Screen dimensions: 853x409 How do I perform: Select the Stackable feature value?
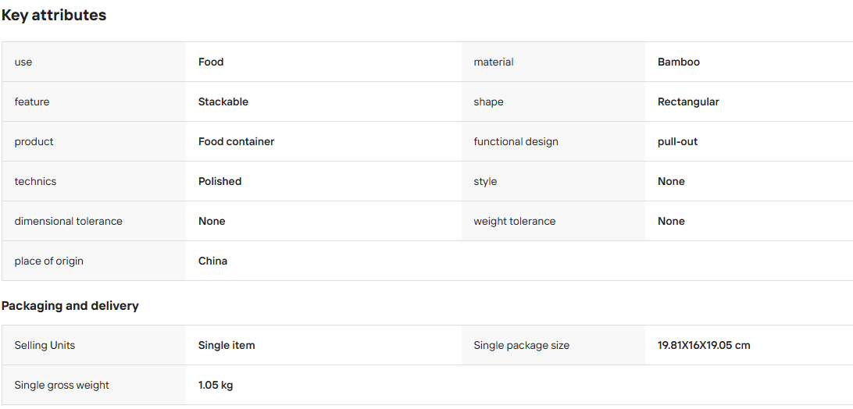pyautogui.click(x=223, y=101)
